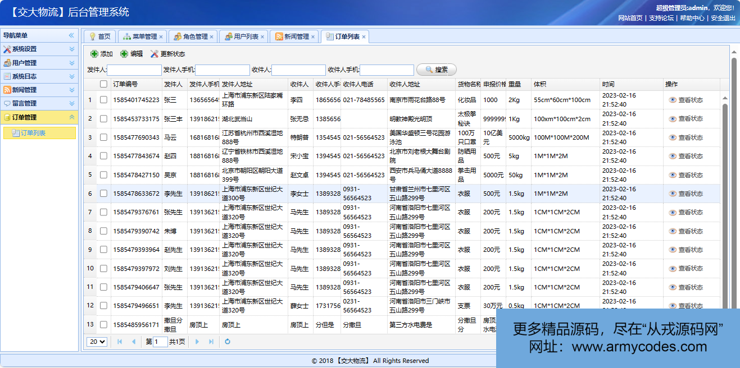This screenshot has width=740, height=368.
Task: Click the 收件人 recipient input field
Action: [298, 70]
